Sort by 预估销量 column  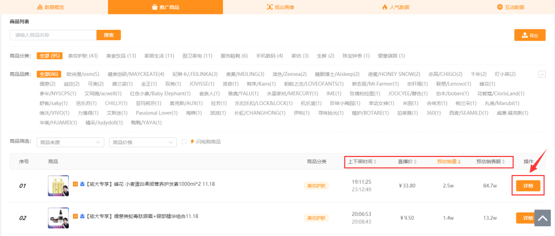click(x=449, y=162)
